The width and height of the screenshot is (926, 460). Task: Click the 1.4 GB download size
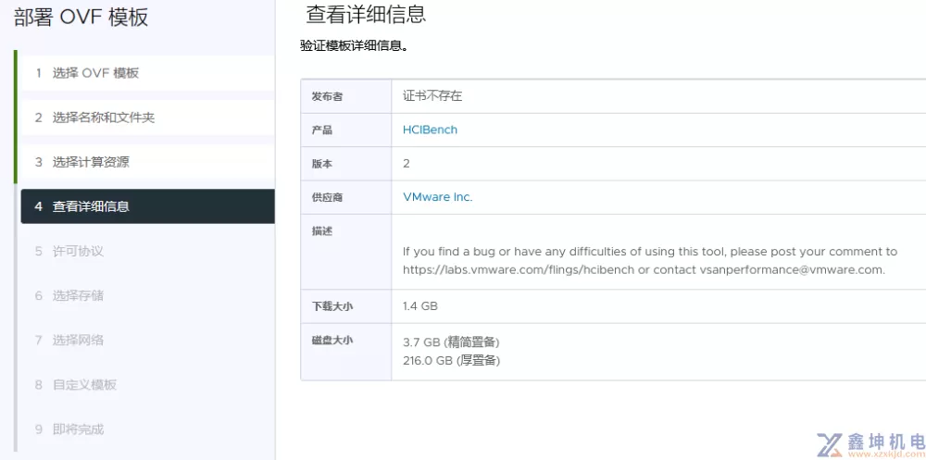coord(419,305)
